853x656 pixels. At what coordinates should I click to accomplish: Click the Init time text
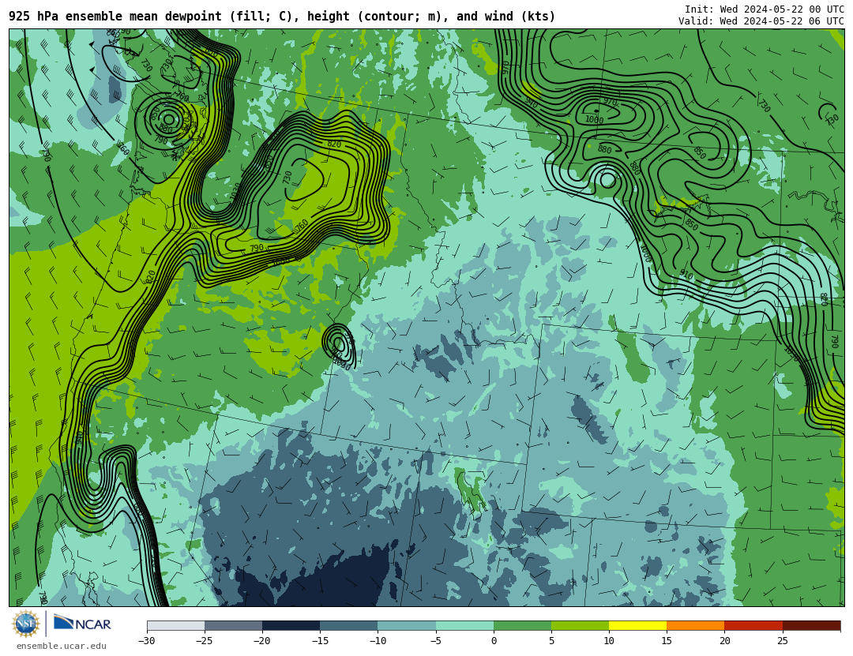(x=765, y=9)
